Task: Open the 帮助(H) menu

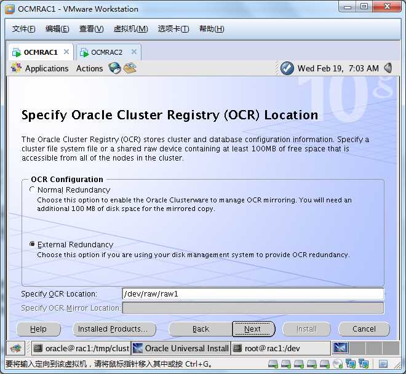Action: tap(212, 29)
